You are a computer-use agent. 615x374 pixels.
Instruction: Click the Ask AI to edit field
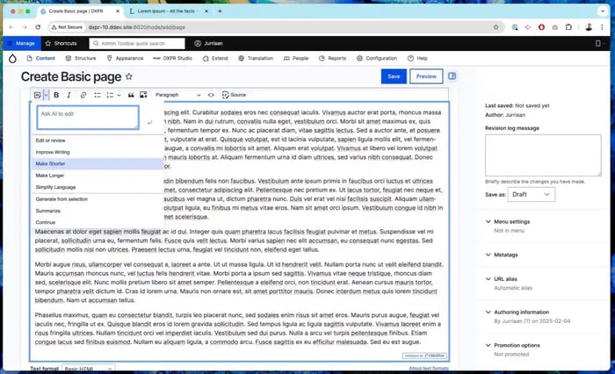pos(88,118)
